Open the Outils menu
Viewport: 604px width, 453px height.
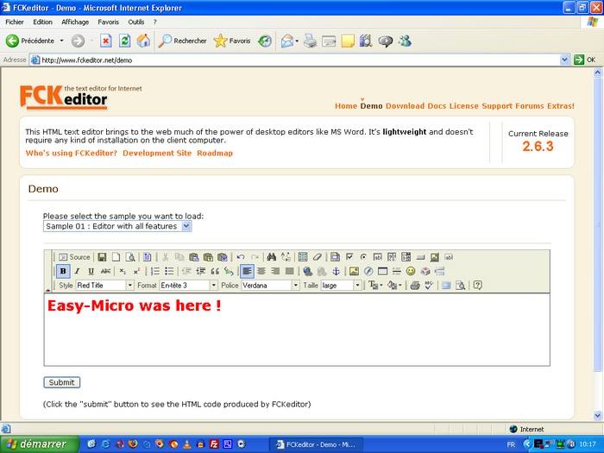pos(136,22)
